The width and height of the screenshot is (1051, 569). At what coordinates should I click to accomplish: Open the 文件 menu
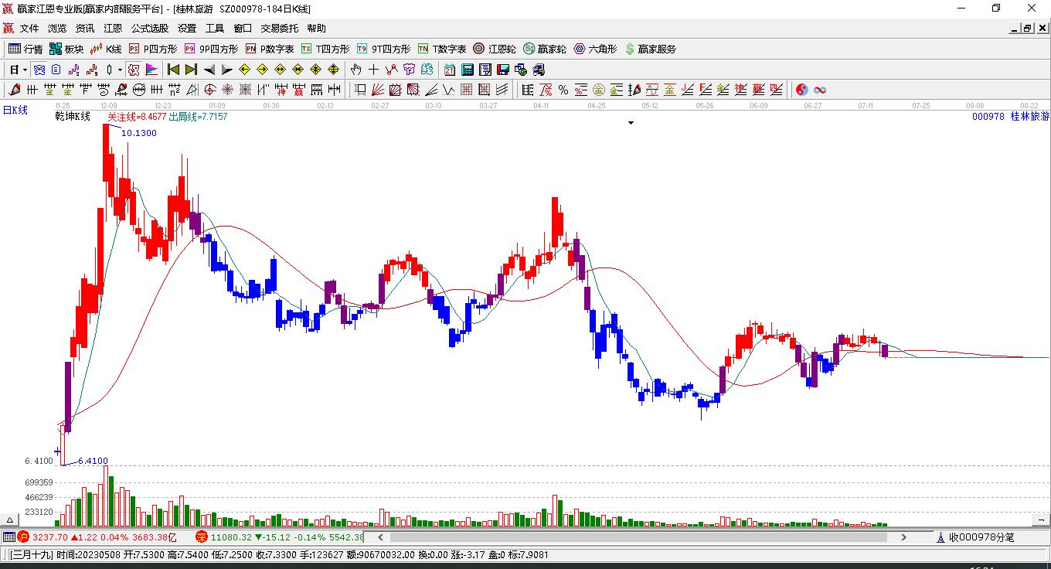point(29,29)
